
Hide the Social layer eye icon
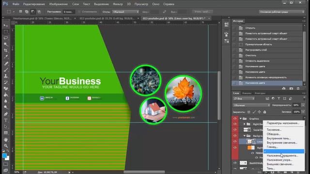[235, 130]
